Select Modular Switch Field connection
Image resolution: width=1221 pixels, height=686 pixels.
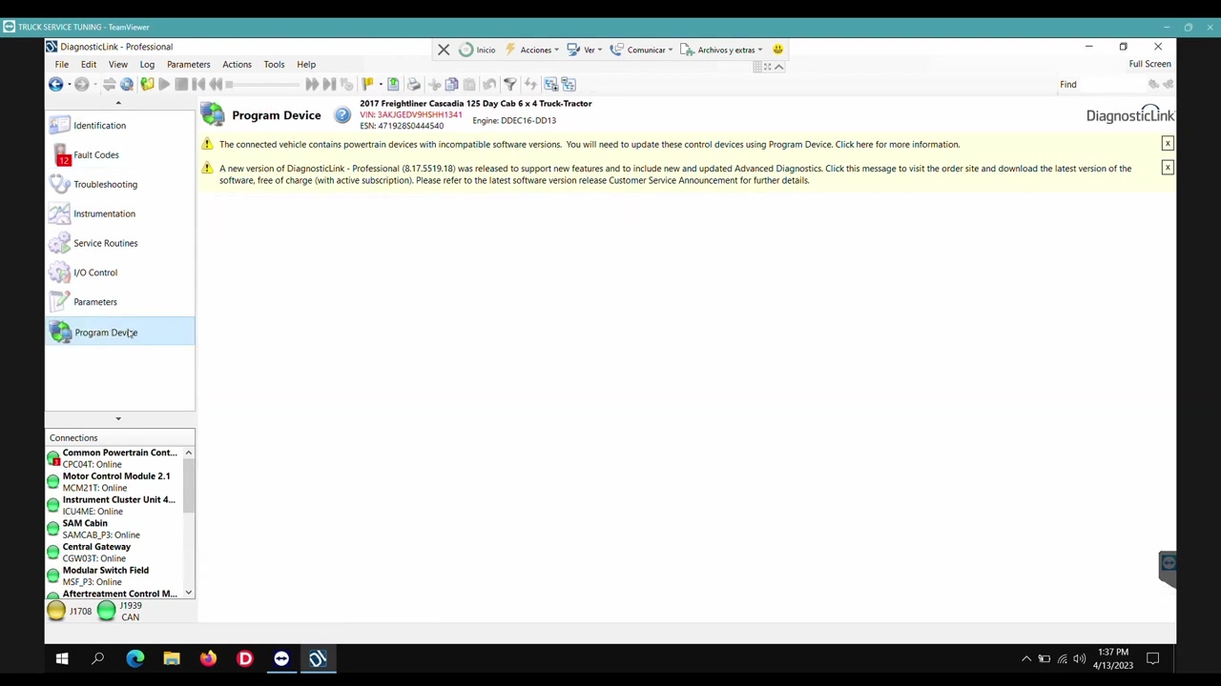(x=114, y=576)
